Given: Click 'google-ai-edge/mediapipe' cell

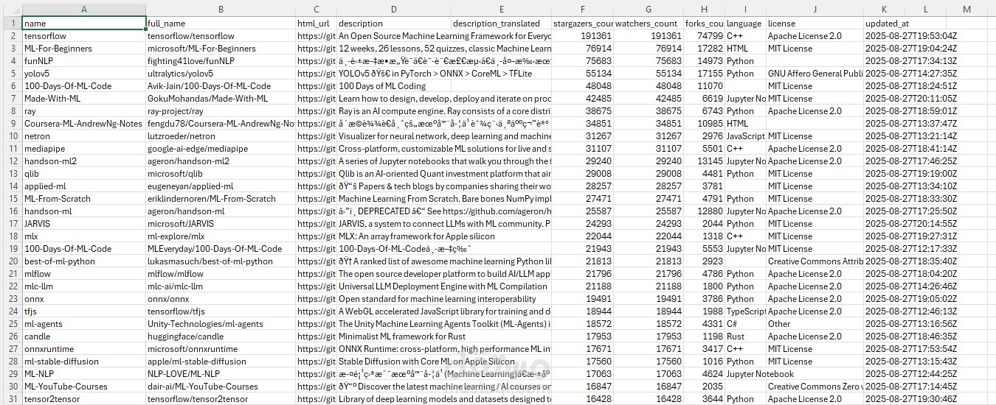Looking at the screenshot, I should click(221, 149).
